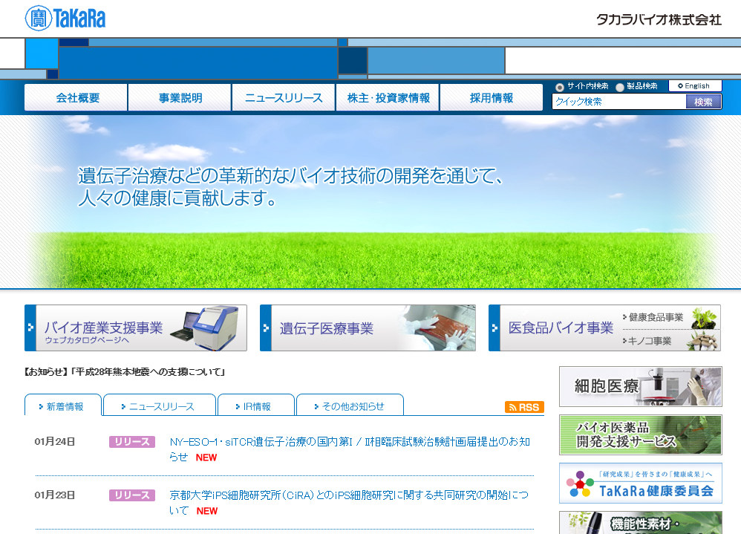Open the 医食品バイオ事業 link
741x534 pixels.
coord(561,328)
